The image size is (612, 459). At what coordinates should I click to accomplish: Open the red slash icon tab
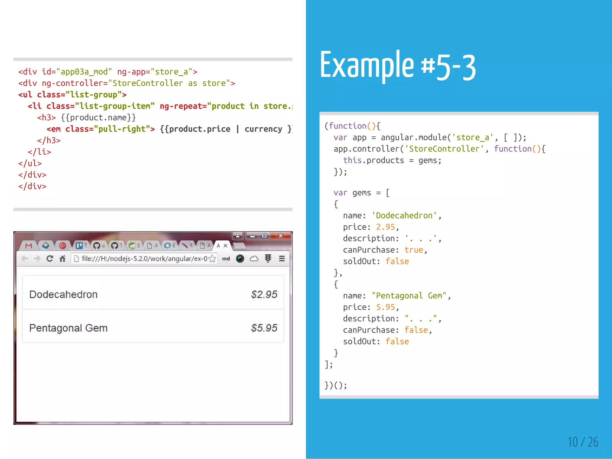click(x=187, y=245)
